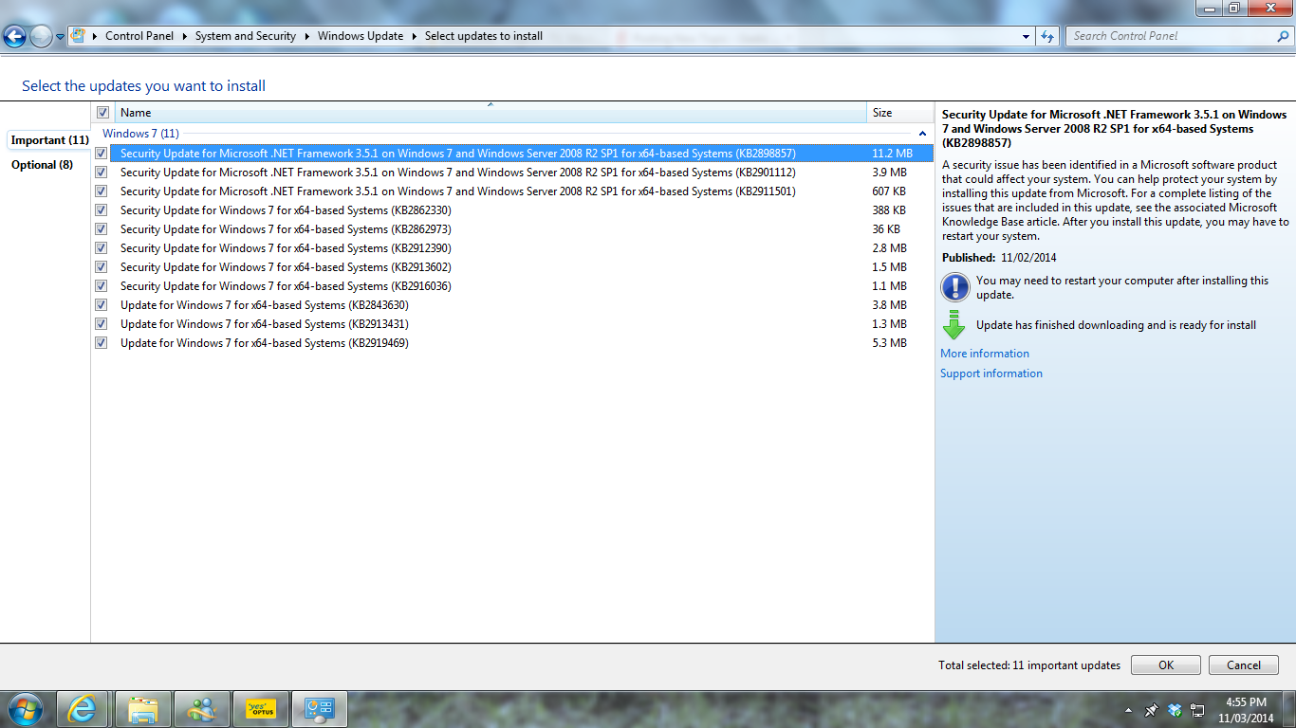Expand arrow after Control Panel breadcrumb
1296x728 pixels.
click(x=185, y=36)
